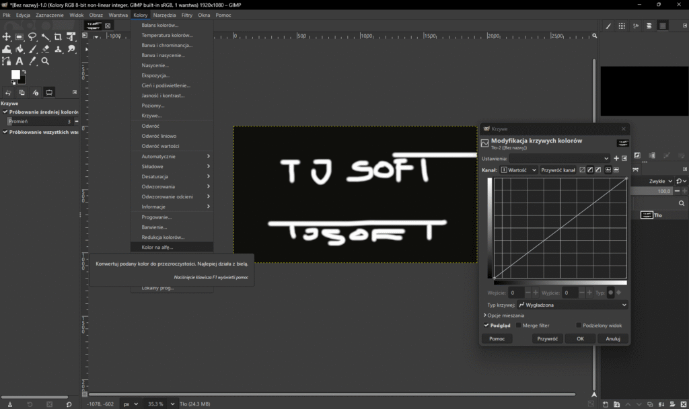
Task: Click the black background color swatch
Action: pos(22,80)
